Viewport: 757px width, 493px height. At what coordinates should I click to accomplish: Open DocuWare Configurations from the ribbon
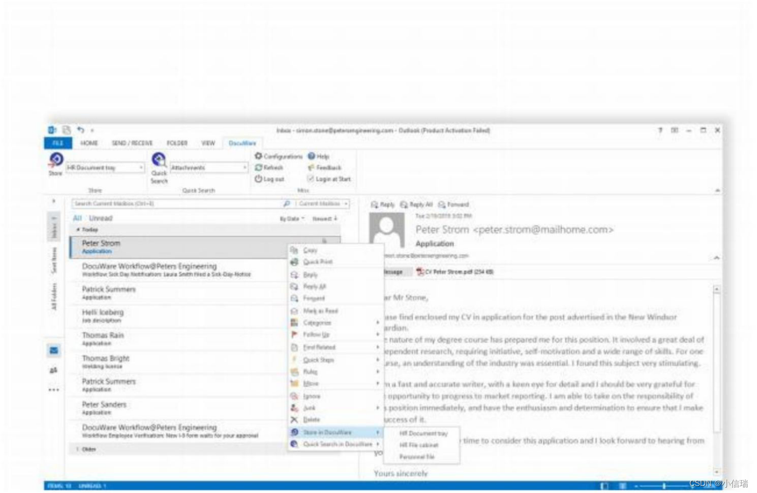(279, 157)
